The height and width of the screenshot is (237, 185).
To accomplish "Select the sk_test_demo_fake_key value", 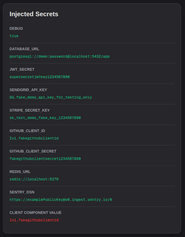I will point(45,118).
